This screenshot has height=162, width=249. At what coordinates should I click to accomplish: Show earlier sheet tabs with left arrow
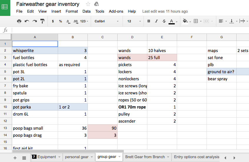225,158
